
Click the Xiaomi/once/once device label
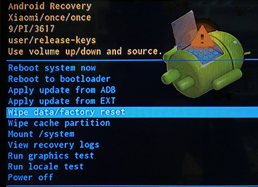[x=49, y=18]
